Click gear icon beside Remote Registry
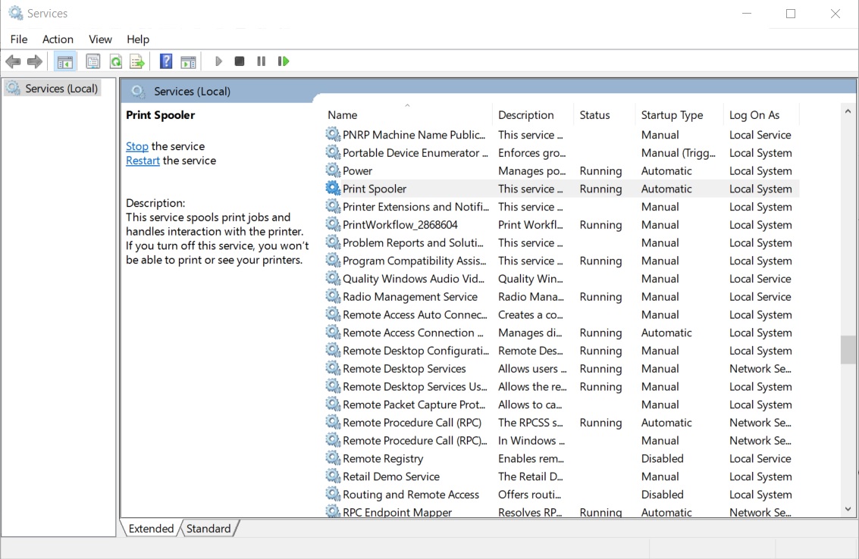 click(x=333, y=458)
